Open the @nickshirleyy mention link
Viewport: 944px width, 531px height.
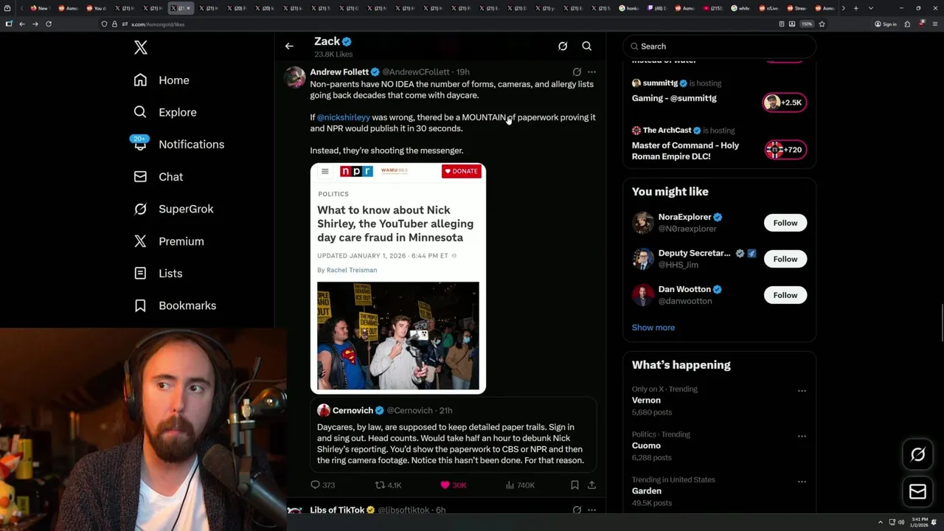(x=344, y=117)
